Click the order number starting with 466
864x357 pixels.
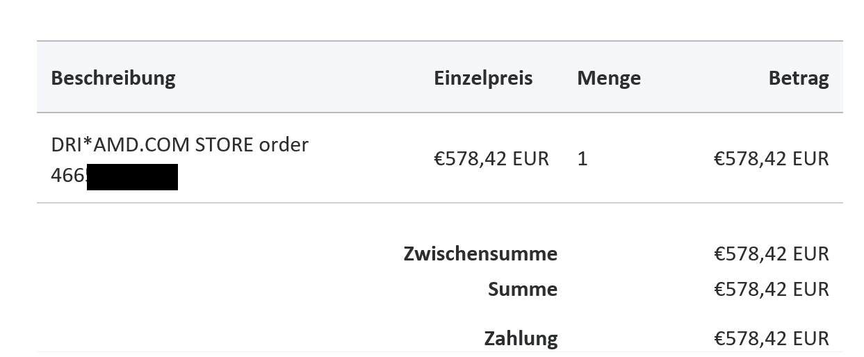click(x=68, y=176)
